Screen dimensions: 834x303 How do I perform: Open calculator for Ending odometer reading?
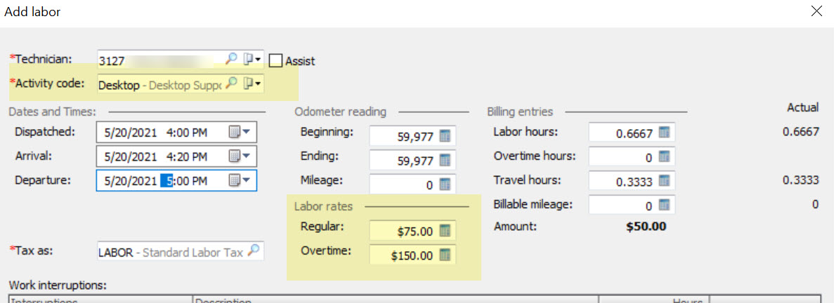(x=445, y=160)
